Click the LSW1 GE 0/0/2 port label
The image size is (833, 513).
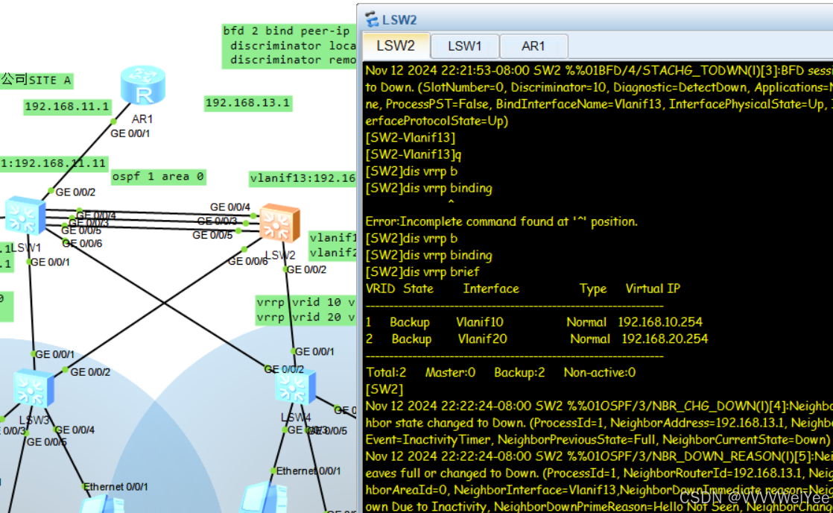(x=75, y=192)
